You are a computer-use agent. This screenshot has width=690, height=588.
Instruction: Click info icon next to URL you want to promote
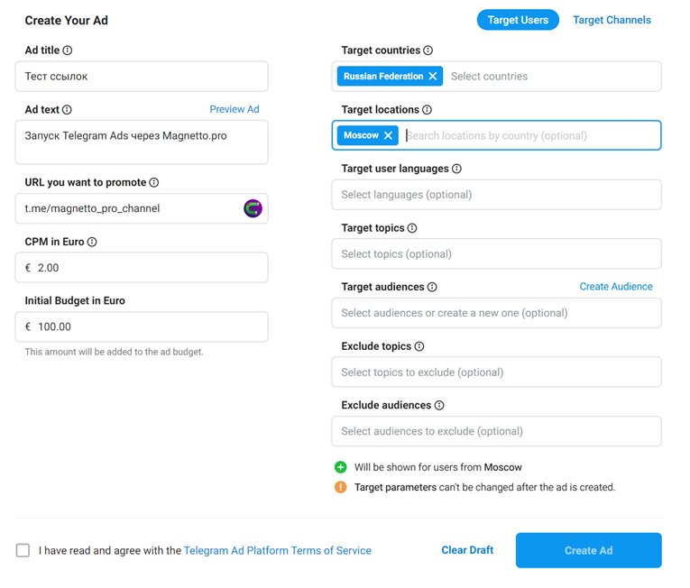point(154,182)
